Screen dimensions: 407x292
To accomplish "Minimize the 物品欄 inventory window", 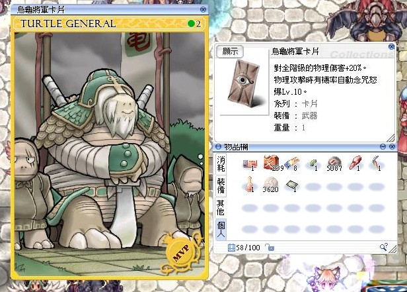I will pos(383,146).
